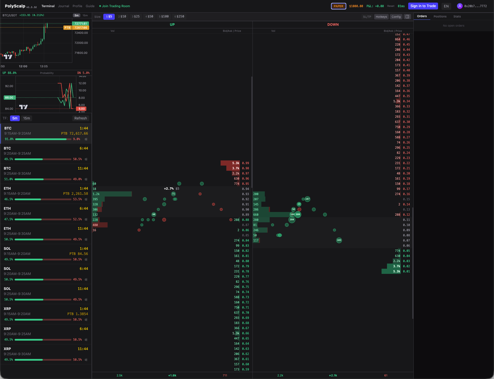The image size is (494, 379).
Task: Click the cube icon on SOL 9:25AM-9:30AM row
Action: (86, 300)
